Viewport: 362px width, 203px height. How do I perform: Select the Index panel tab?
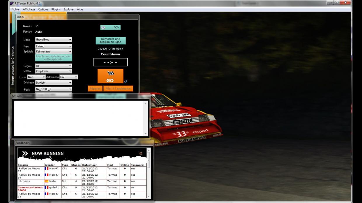21,17
